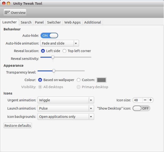Select Top left corner reveal location
The height and width of the screenshot is (152, 164).
[x=64, y=51]
